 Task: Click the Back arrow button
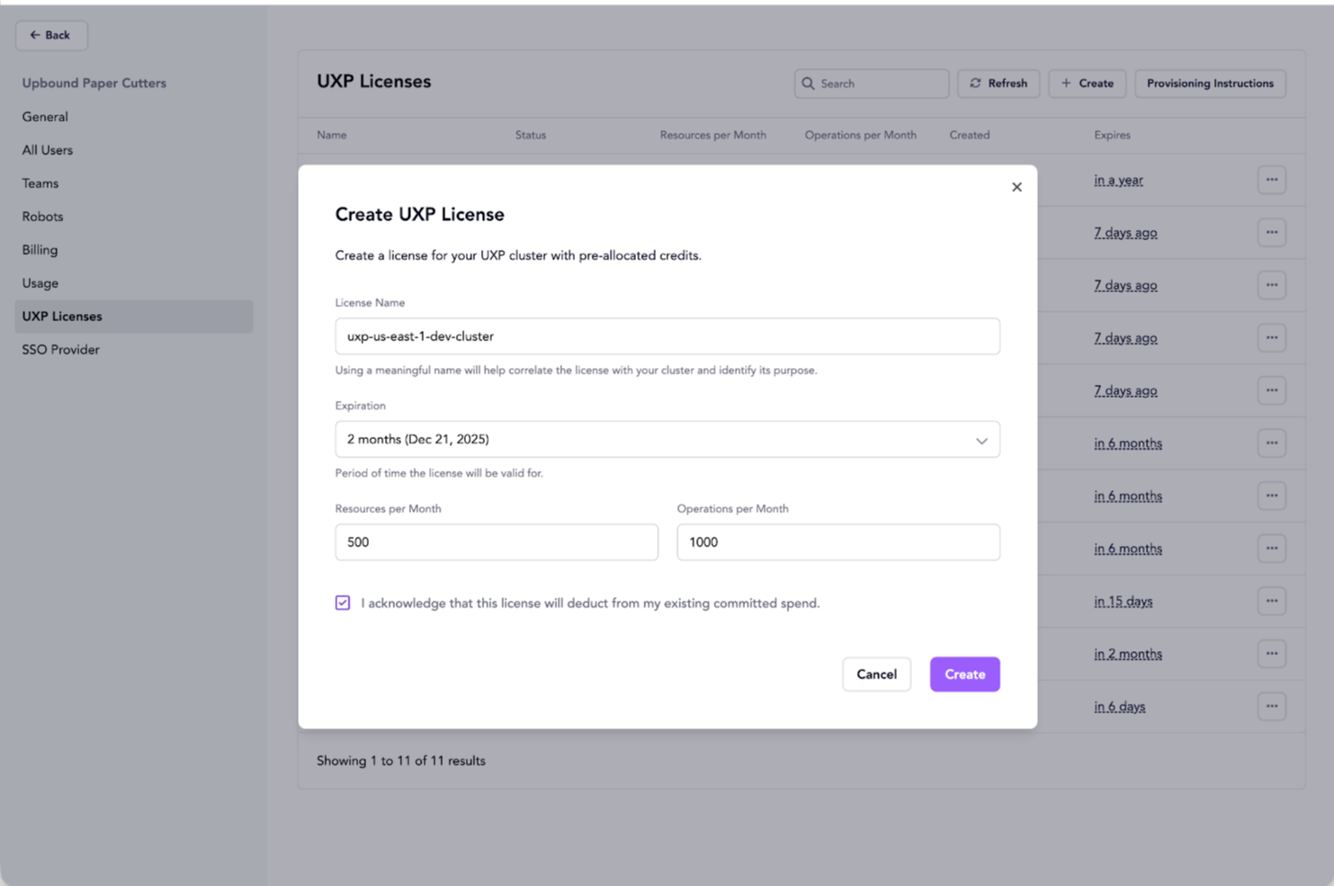pyautogui.click(x=50, y=35)
